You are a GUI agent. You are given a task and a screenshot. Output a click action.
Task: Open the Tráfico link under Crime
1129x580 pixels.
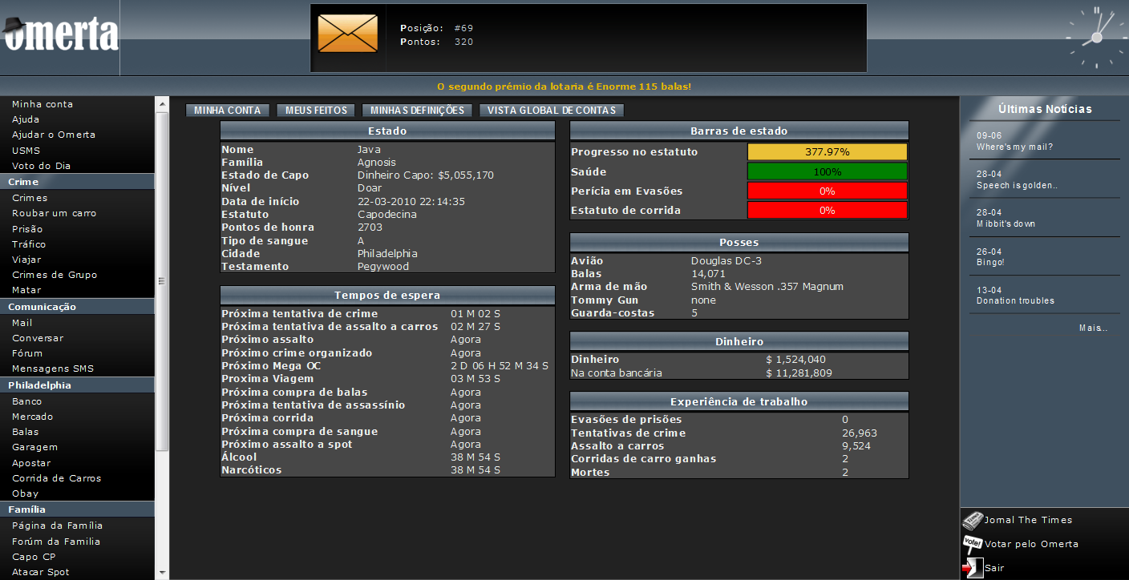point(29,244)
